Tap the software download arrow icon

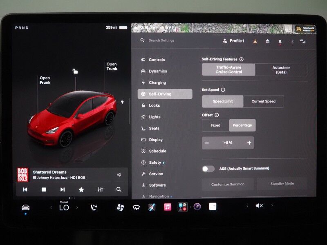[x=255, y=41]
